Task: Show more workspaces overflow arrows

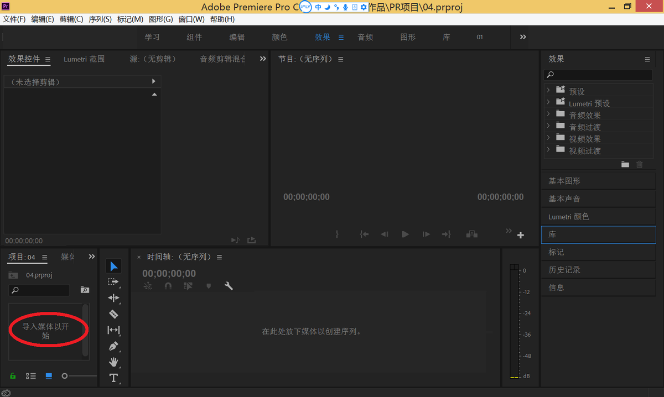Action: tap(523, 37)
